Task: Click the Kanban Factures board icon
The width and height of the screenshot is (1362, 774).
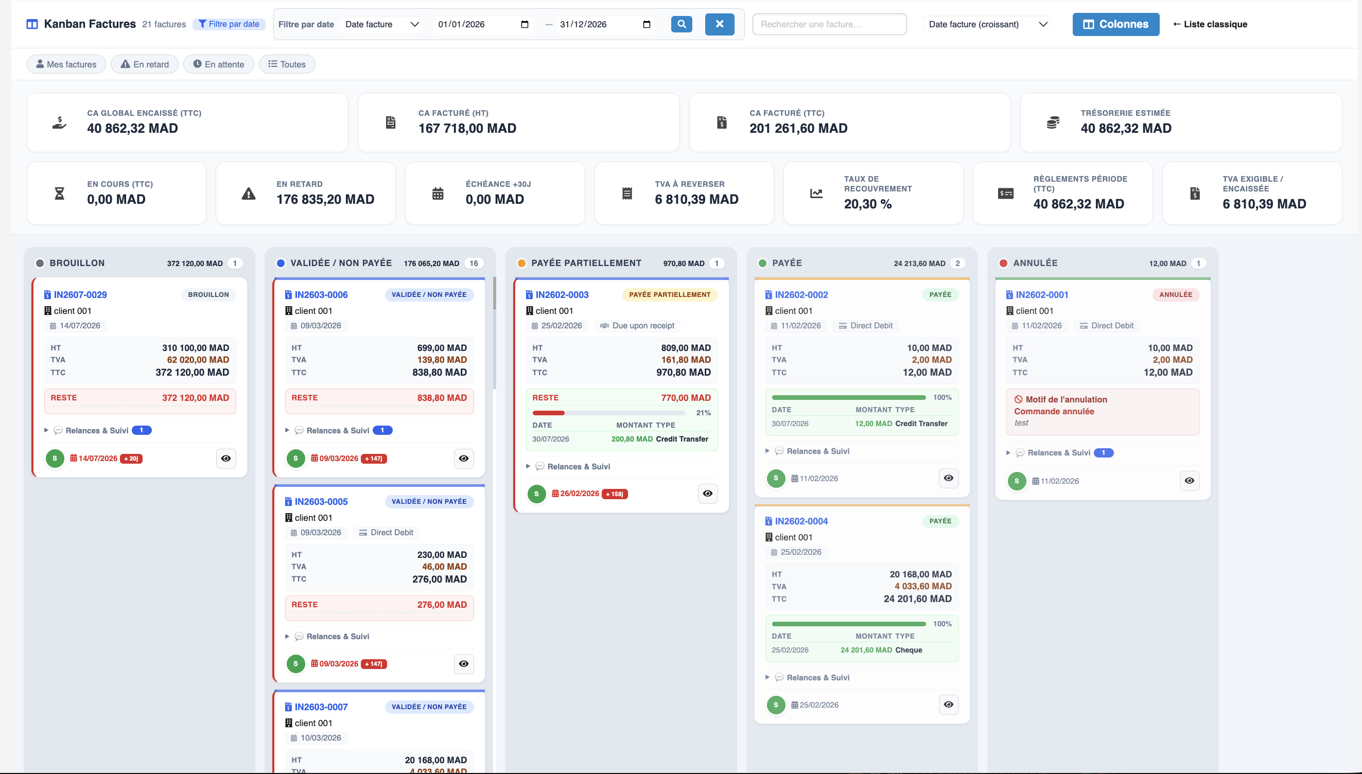Action: [x=32, y=24]
